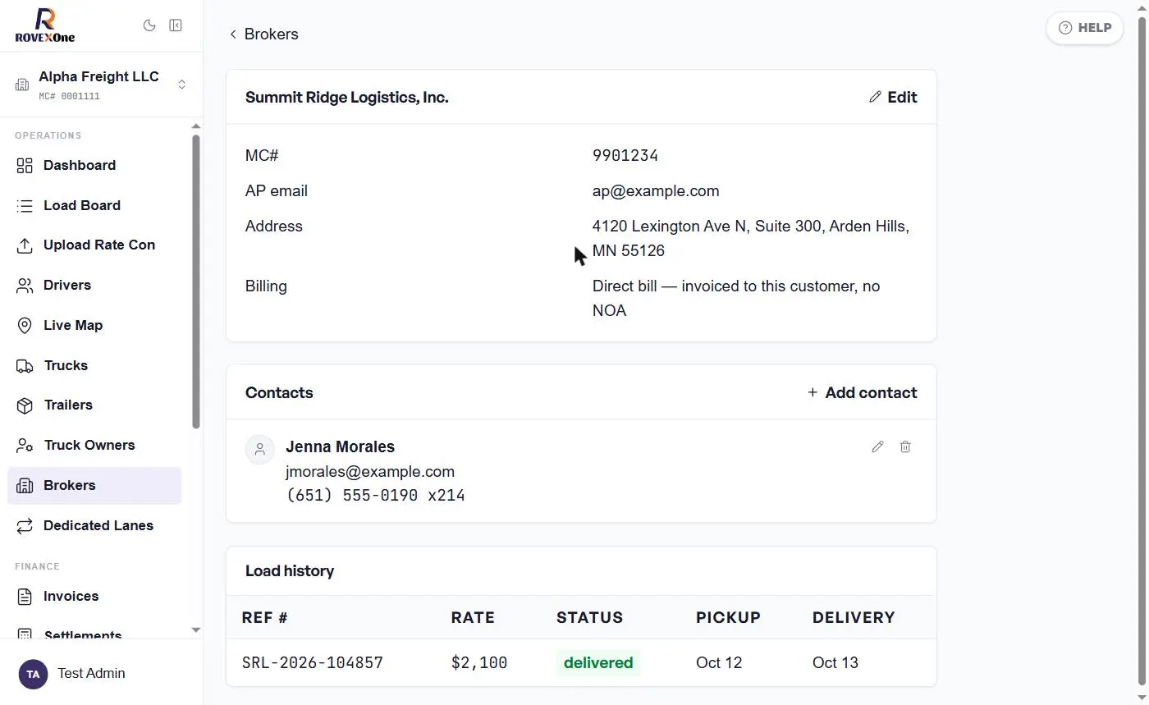The height and width of the screenshot is (705, 1149).
Task: Click the back chevron next to Brokers
Action: [x=233, y=34]
